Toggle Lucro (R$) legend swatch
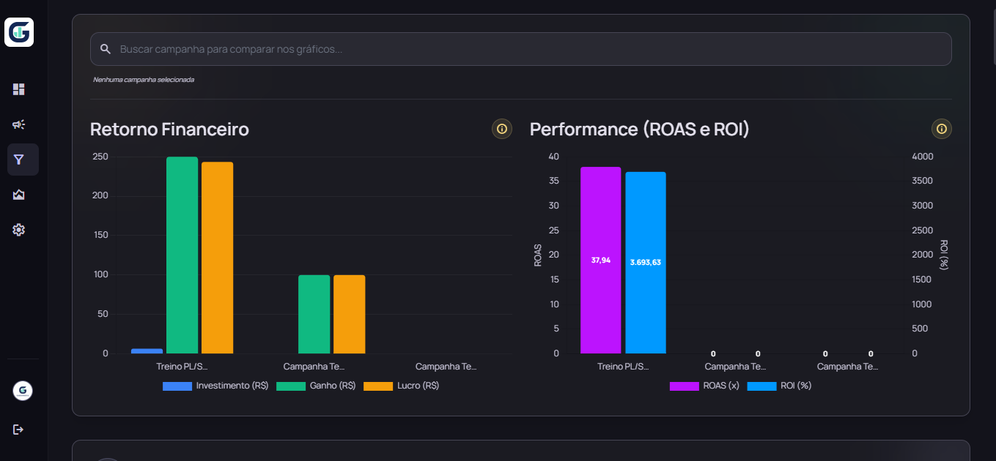 (378, 386)
